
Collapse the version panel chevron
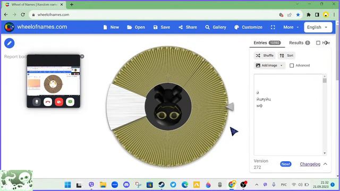(x=326, y=164)
